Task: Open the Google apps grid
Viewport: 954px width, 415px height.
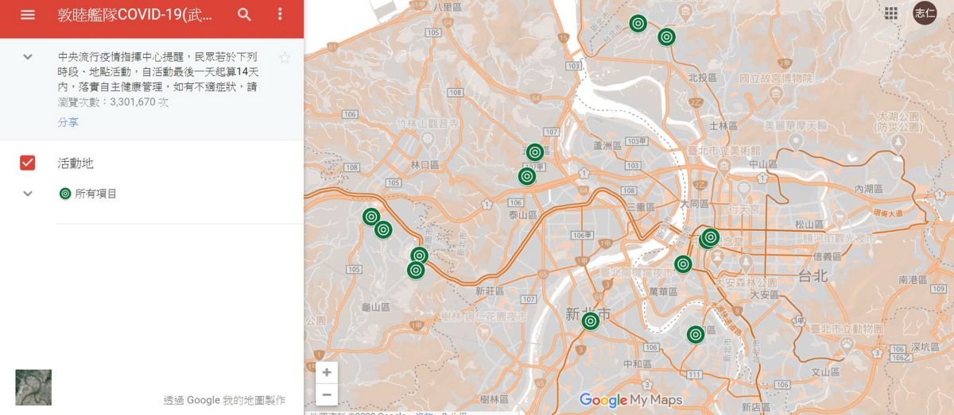Action: 891,13
